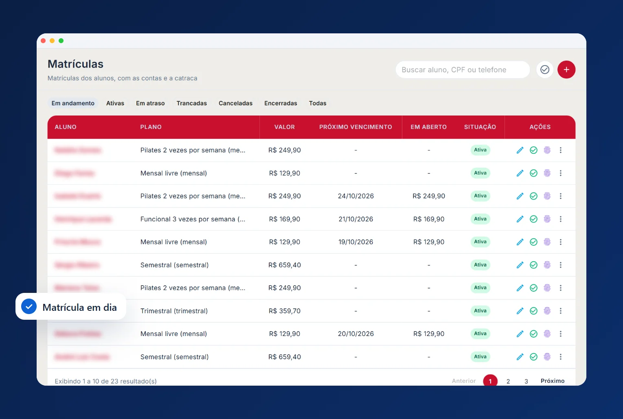Click the green check icon in the 24/10/2026 row
Image resolution: width=623 pixels, height=419 pixels.
533,196
